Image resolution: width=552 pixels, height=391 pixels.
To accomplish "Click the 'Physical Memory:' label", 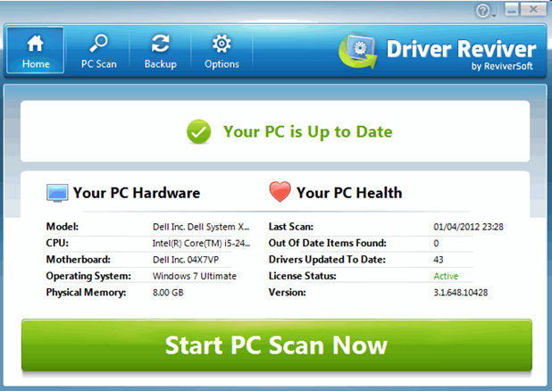I will pyautogui.click(x=86, y=293).
